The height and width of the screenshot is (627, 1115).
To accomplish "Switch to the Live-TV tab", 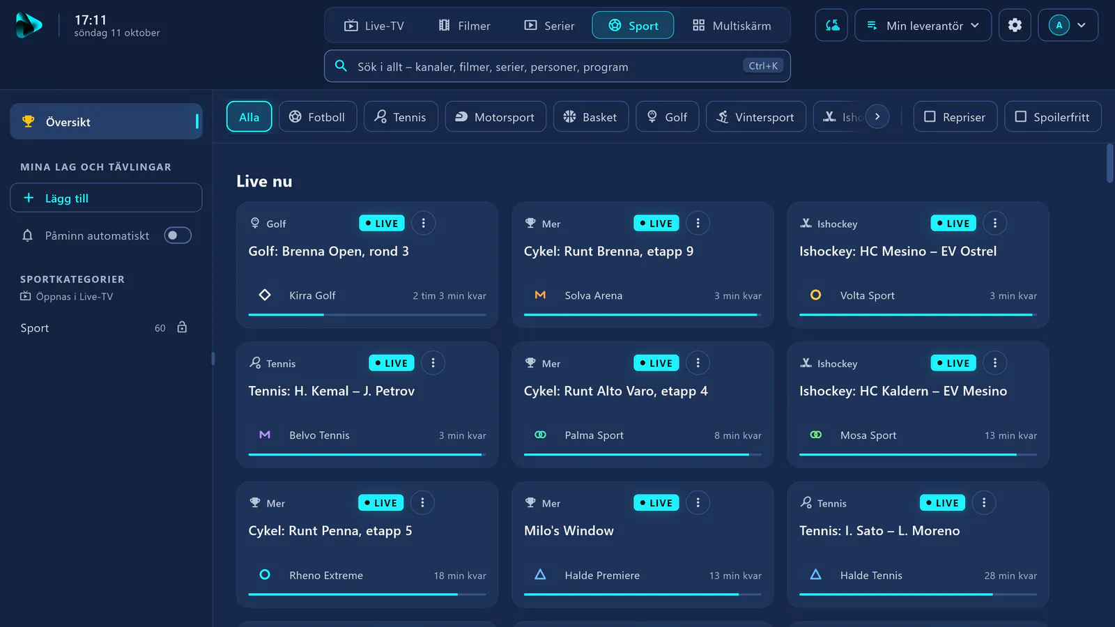I will (x=374, y=25).
